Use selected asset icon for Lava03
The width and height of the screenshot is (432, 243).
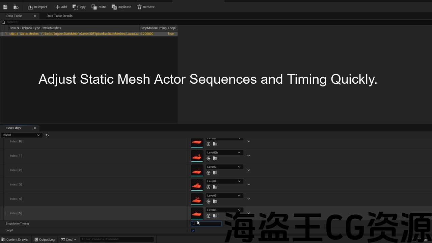pos(209,173)
